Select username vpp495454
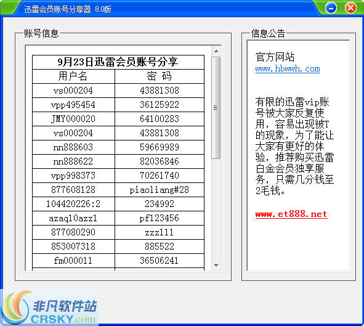364x326 pixels. coord(73,105)
